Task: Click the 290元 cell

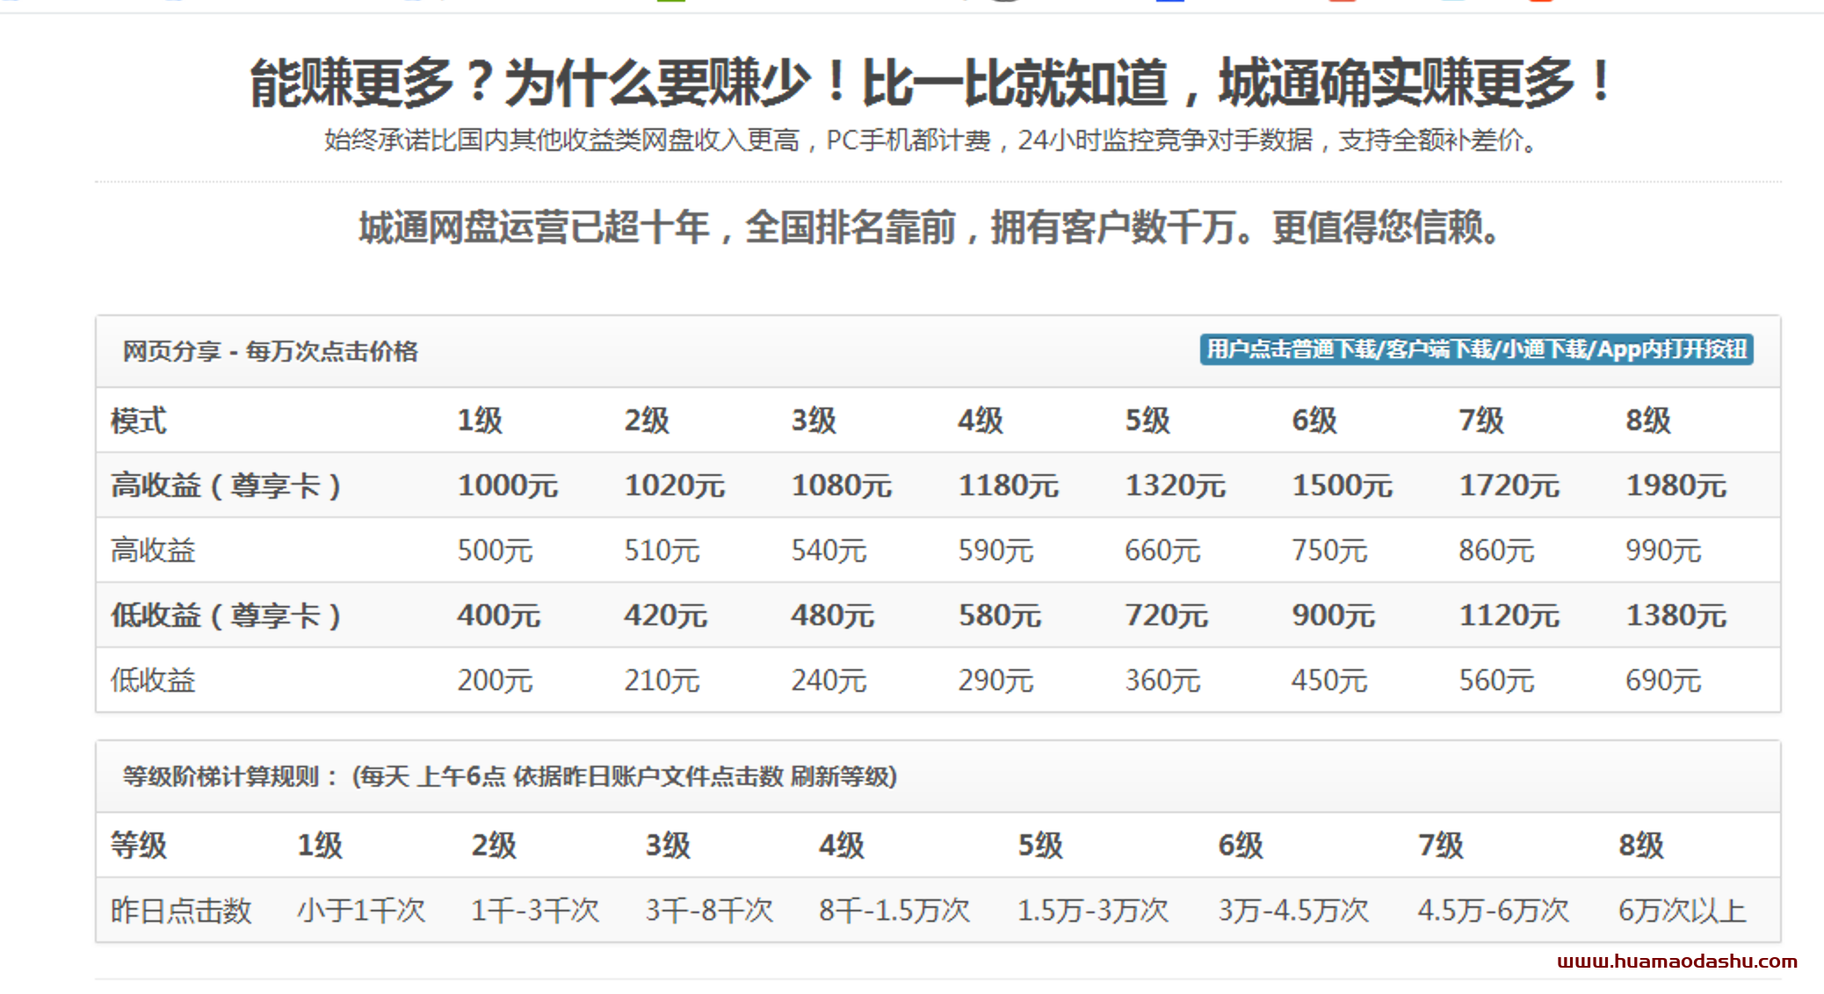Action: [x=995, y=681]
